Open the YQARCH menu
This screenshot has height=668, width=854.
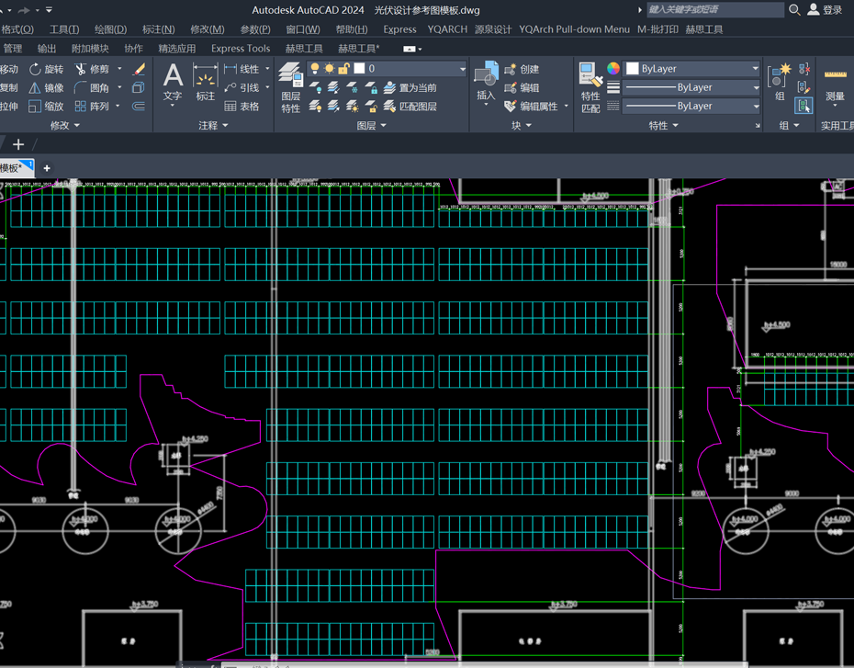(x=447, y=29)
